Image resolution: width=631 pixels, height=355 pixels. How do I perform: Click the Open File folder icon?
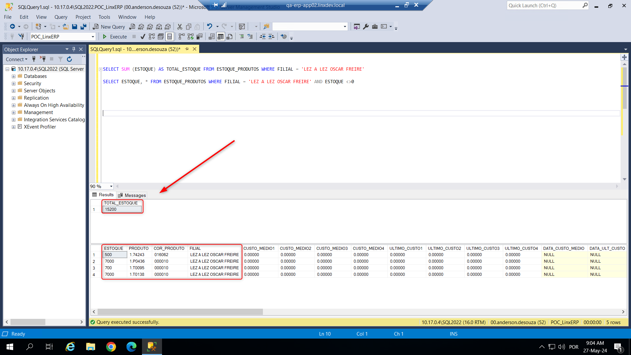tap(66, 27)
